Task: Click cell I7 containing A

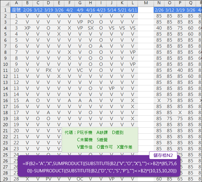Action: tap(101, 46)
